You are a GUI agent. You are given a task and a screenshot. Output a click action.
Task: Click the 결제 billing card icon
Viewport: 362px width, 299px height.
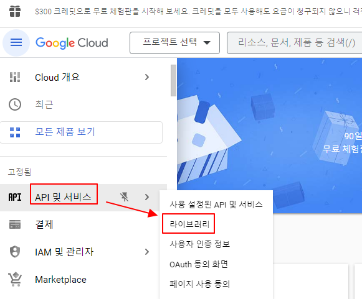tap(15, 224)
